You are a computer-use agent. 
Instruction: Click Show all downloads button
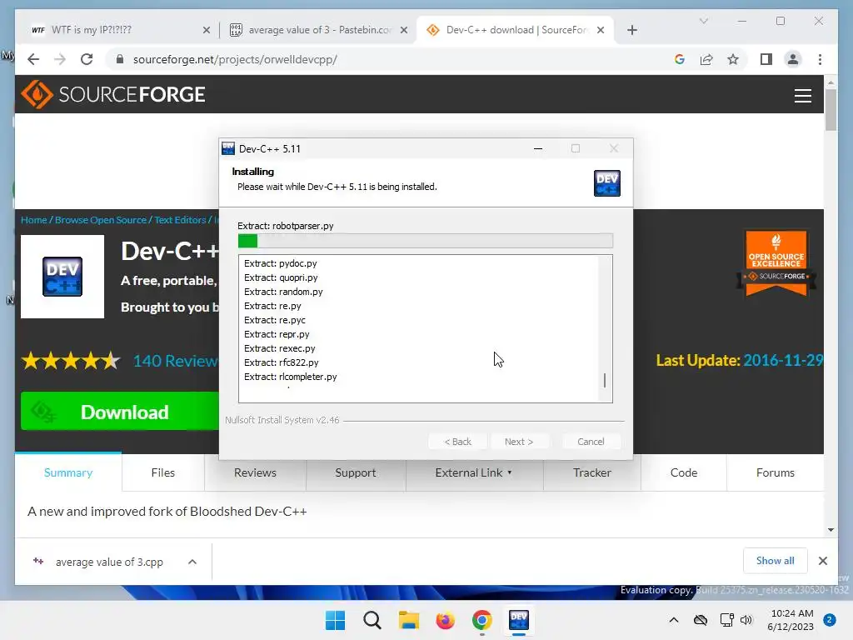(775, 561)
